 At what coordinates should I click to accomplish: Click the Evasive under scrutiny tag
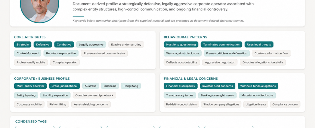click(x=126, y=45)
